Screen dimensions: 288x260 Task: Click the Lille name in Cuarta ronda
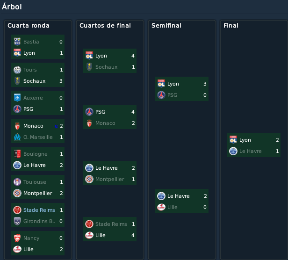pos(28,249)
